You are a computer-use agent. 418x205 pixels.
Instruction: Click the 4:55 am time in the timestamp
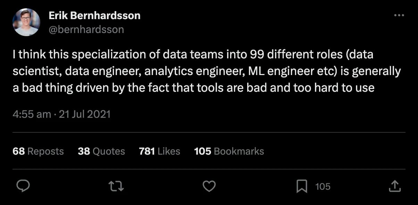pyautogui.click(x=32, y=114)
